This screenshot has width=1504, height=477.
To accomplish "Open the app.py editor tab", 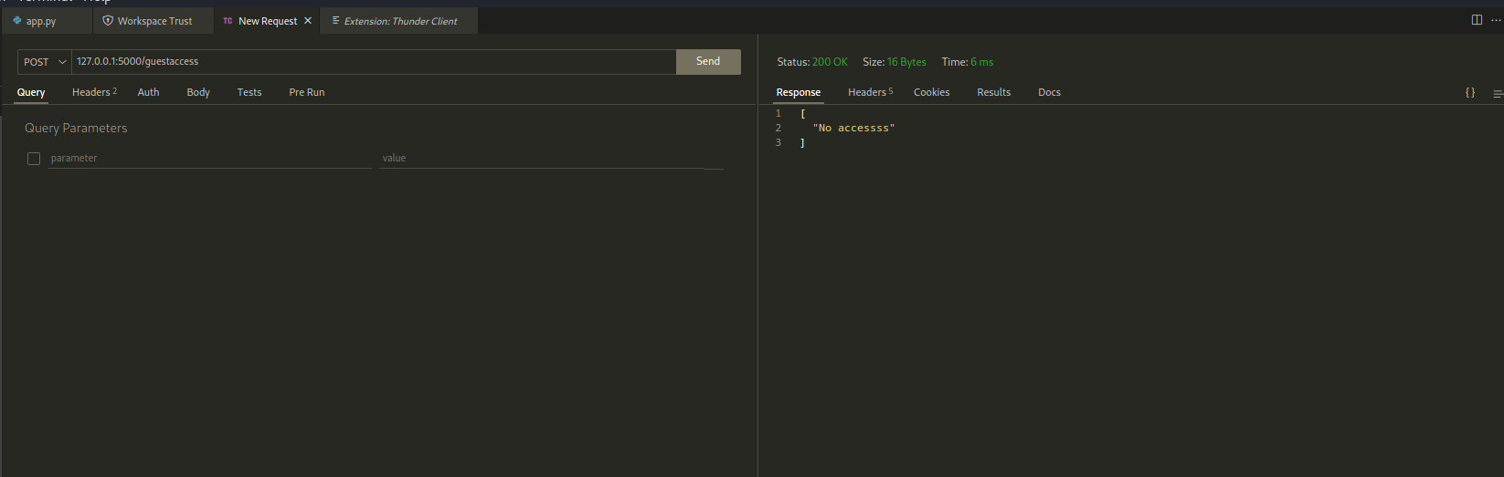I will point(46,21).
